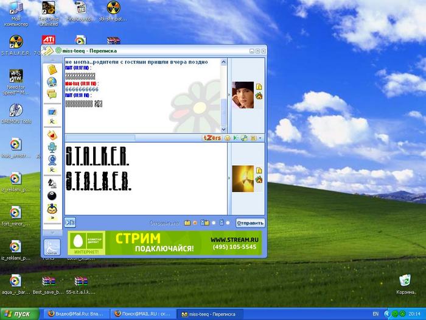Click the 20:14 taskbar clock
Image resolution: width=426 pixels, height=320 pixels.
[x=414, y=314]
